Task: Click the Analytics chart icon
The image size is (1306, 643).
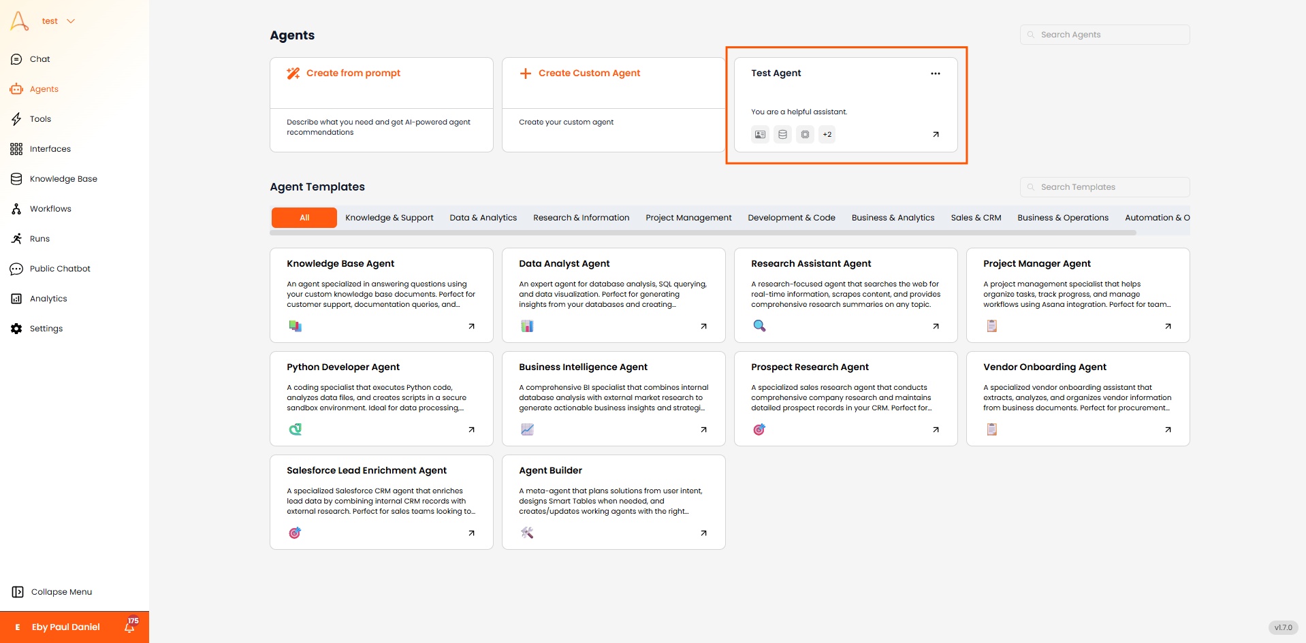Action: click(16, 299)
